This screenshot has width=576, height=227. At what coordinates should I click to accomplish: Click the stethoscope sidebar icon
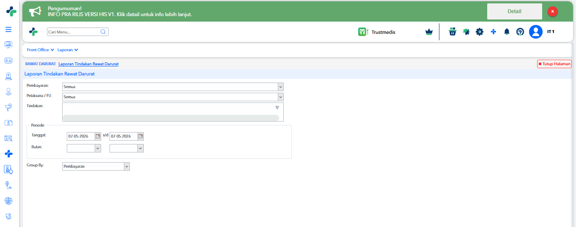tap(8, 185)
